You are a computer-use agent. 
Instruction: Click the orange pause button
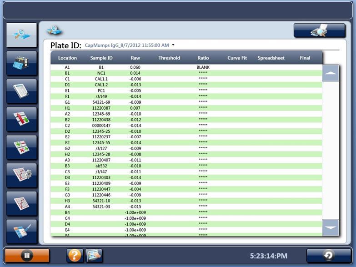[27, 256]
